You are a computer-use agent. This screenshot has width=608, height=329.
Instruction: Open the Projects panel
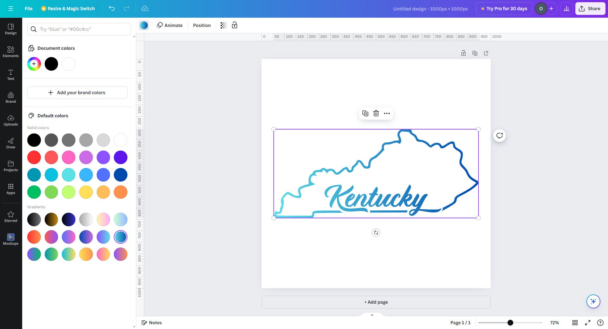(x=10, y=166)
